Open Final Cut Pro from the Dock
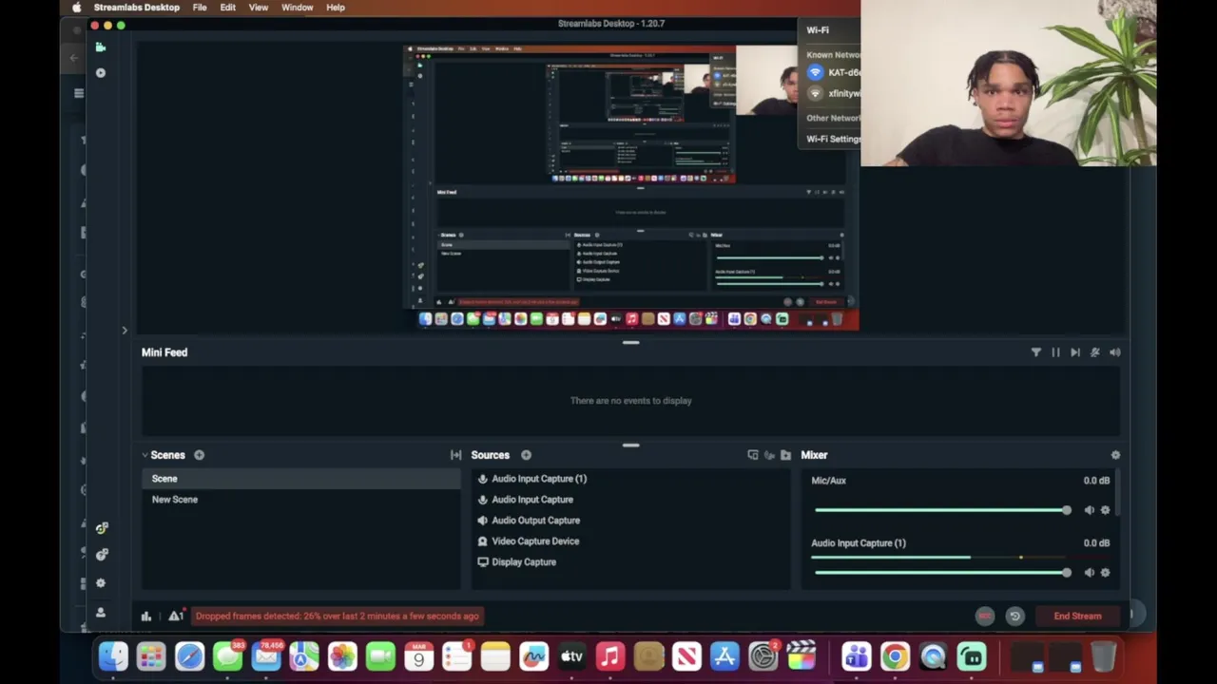Screen dimensions: 1217x684 tap(801, 656)
